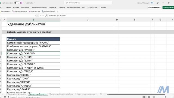Open the Вставка ribbon tab

point(16,7)
